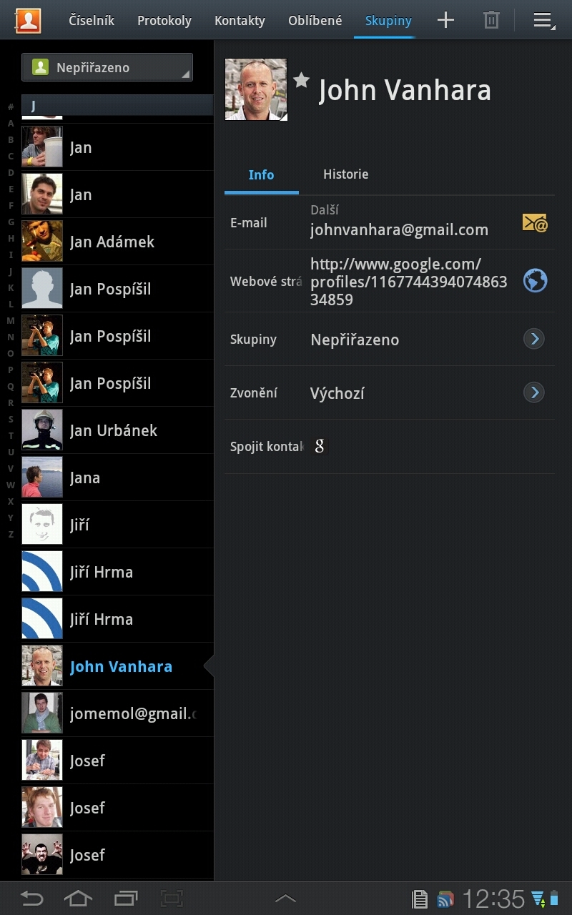This screenshot has height=915, width=572.
Task: Open John's profile with the globe icon
Action: [x=535, y=281]
